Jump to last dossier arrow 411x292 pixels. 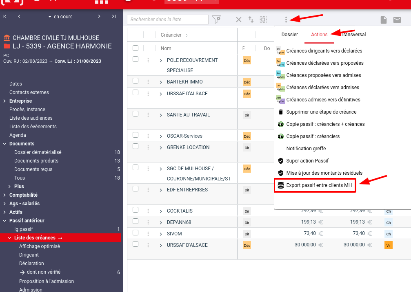click(114, 16)
